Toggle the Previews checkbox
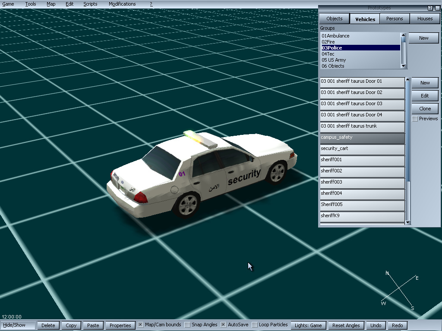The width and height of the screenshot is (442, 331). (x=415, y=119)
